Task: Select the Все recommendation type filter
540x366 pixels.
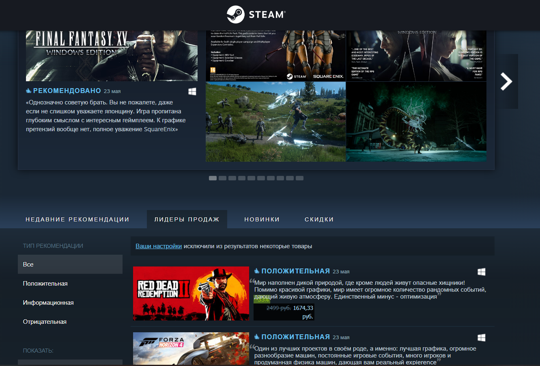Action: tap(70, 264)
